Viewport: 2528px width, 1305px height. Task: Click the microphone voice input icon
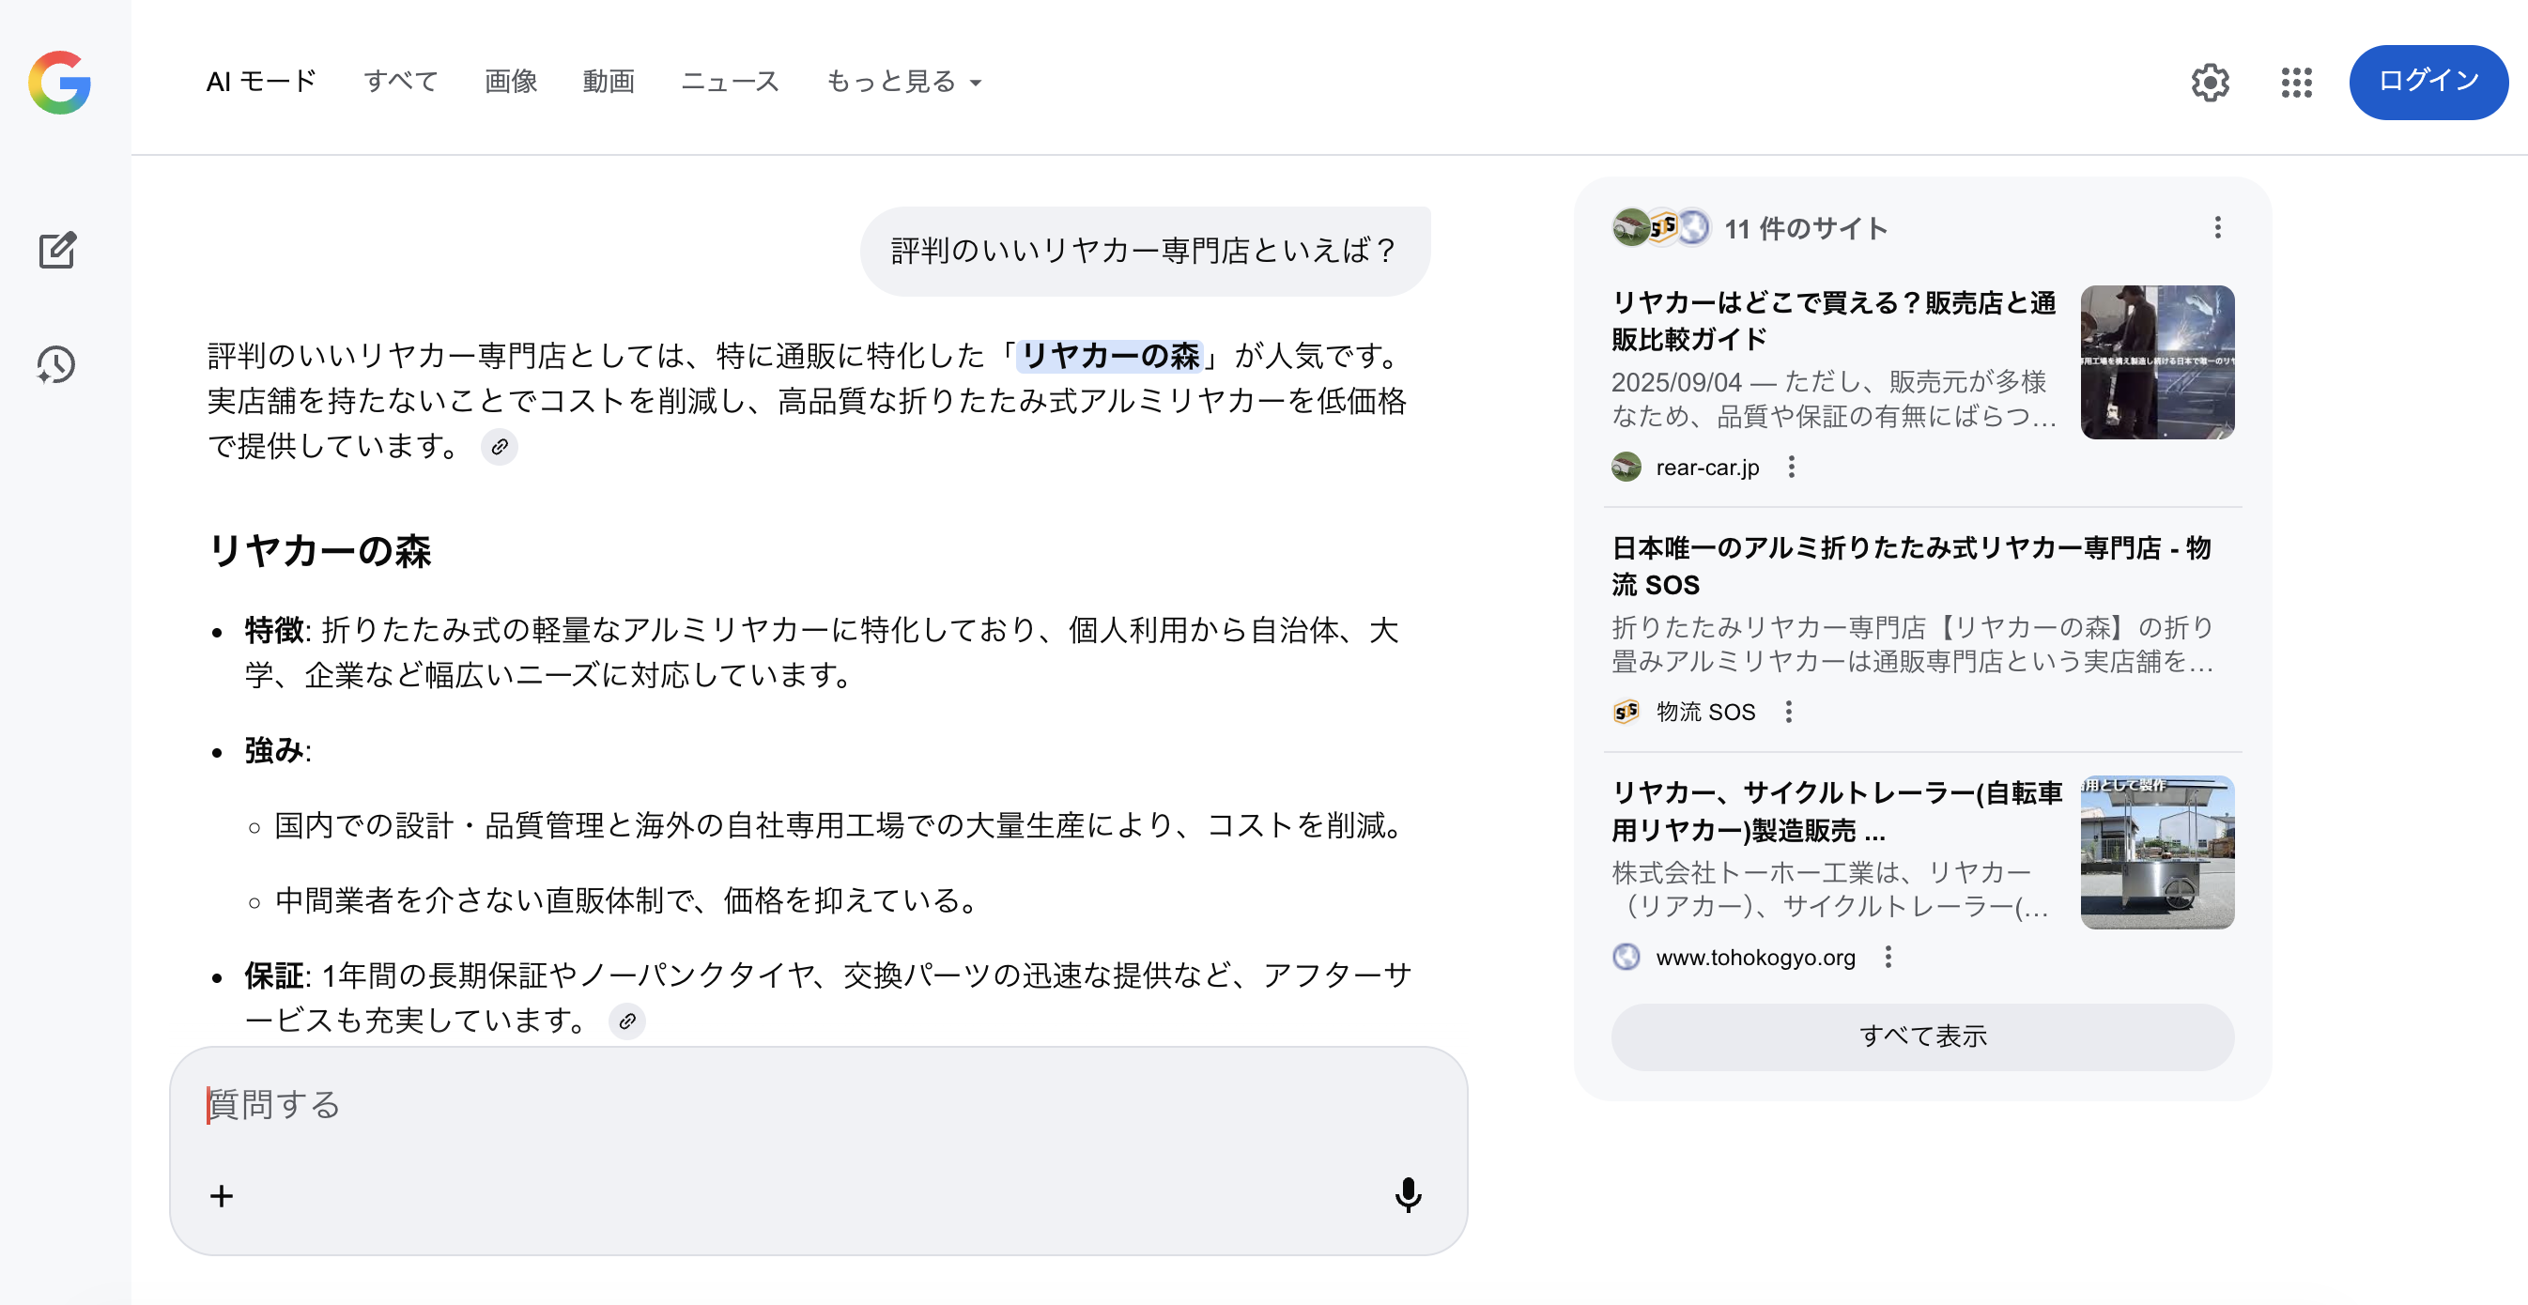pos(1408,1194)
